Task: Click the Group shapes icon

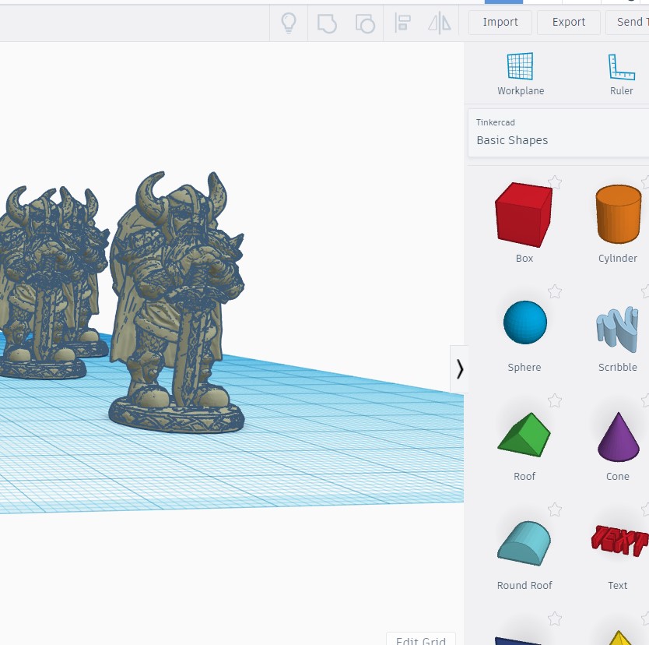Action: 327,23
